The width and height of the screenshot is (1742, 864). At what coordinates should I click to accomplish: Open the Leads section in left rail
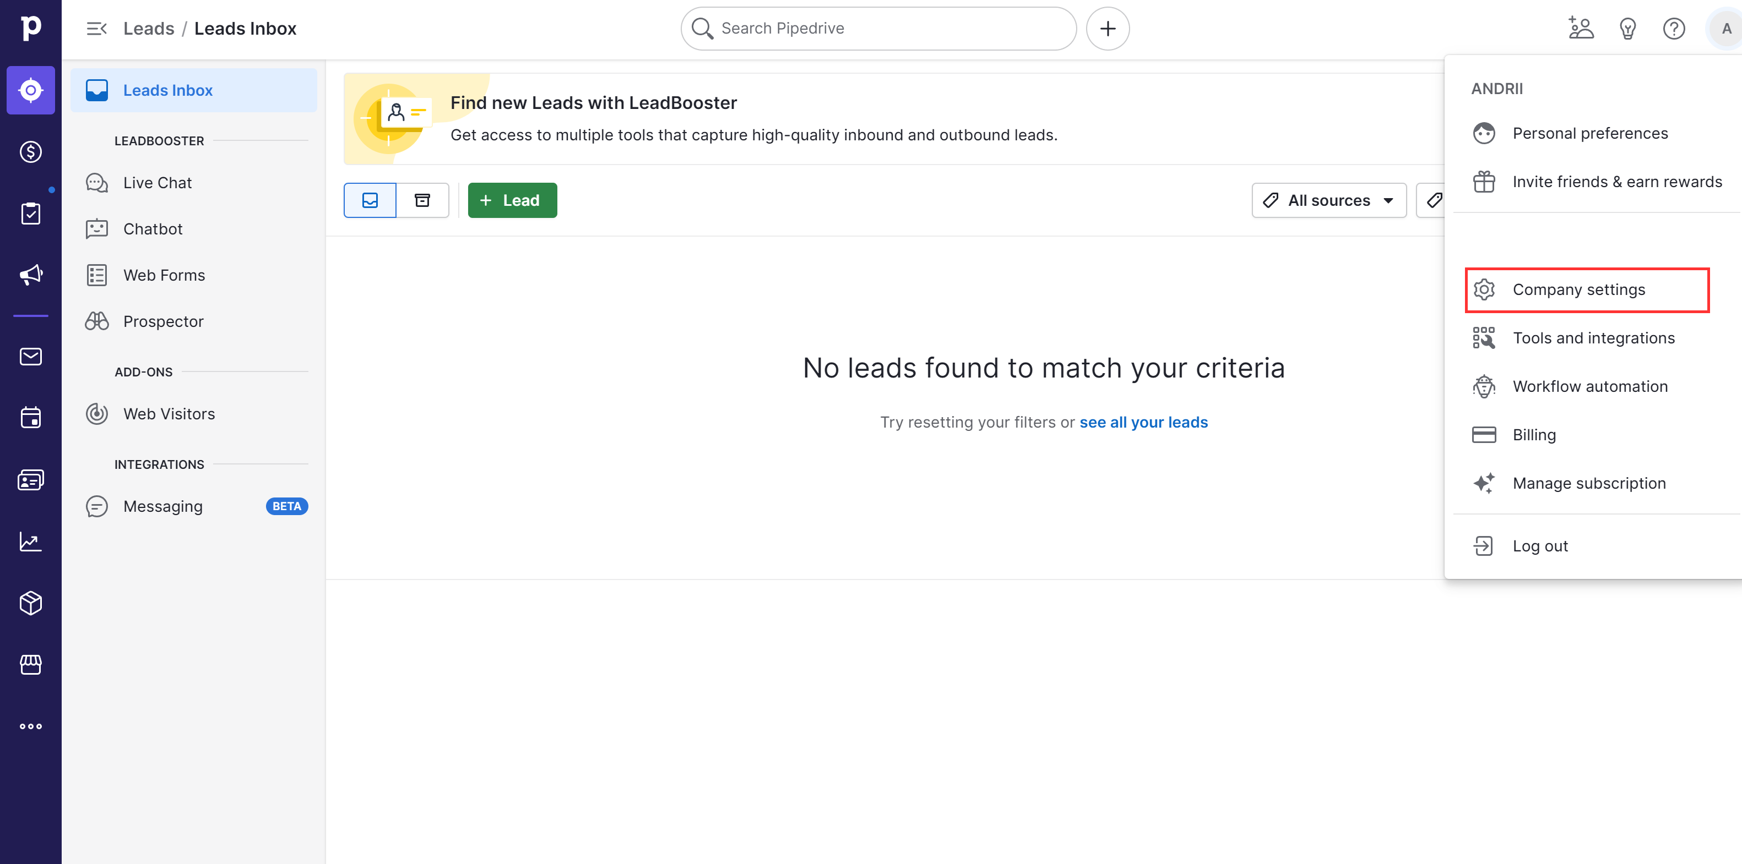point(30,90)
